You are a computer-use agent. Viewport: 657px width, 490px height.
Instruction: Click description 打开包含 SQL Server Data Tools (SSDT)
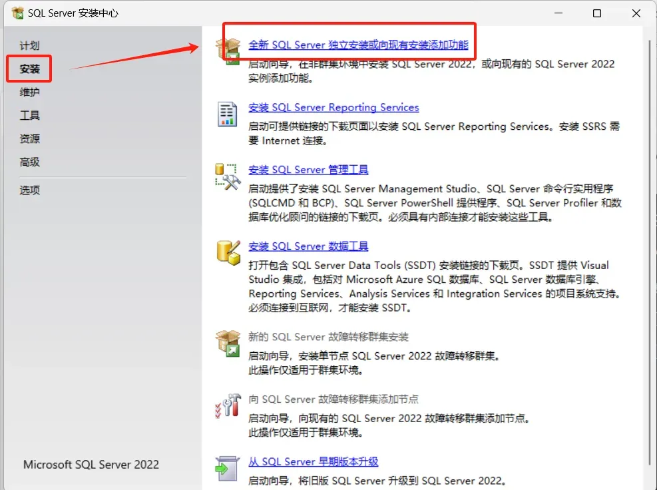(x=435, y=286)
